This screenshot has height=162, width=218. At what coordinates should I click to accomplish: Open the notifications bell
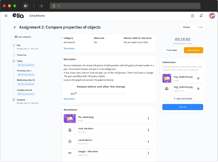click(x=201, y=16)
